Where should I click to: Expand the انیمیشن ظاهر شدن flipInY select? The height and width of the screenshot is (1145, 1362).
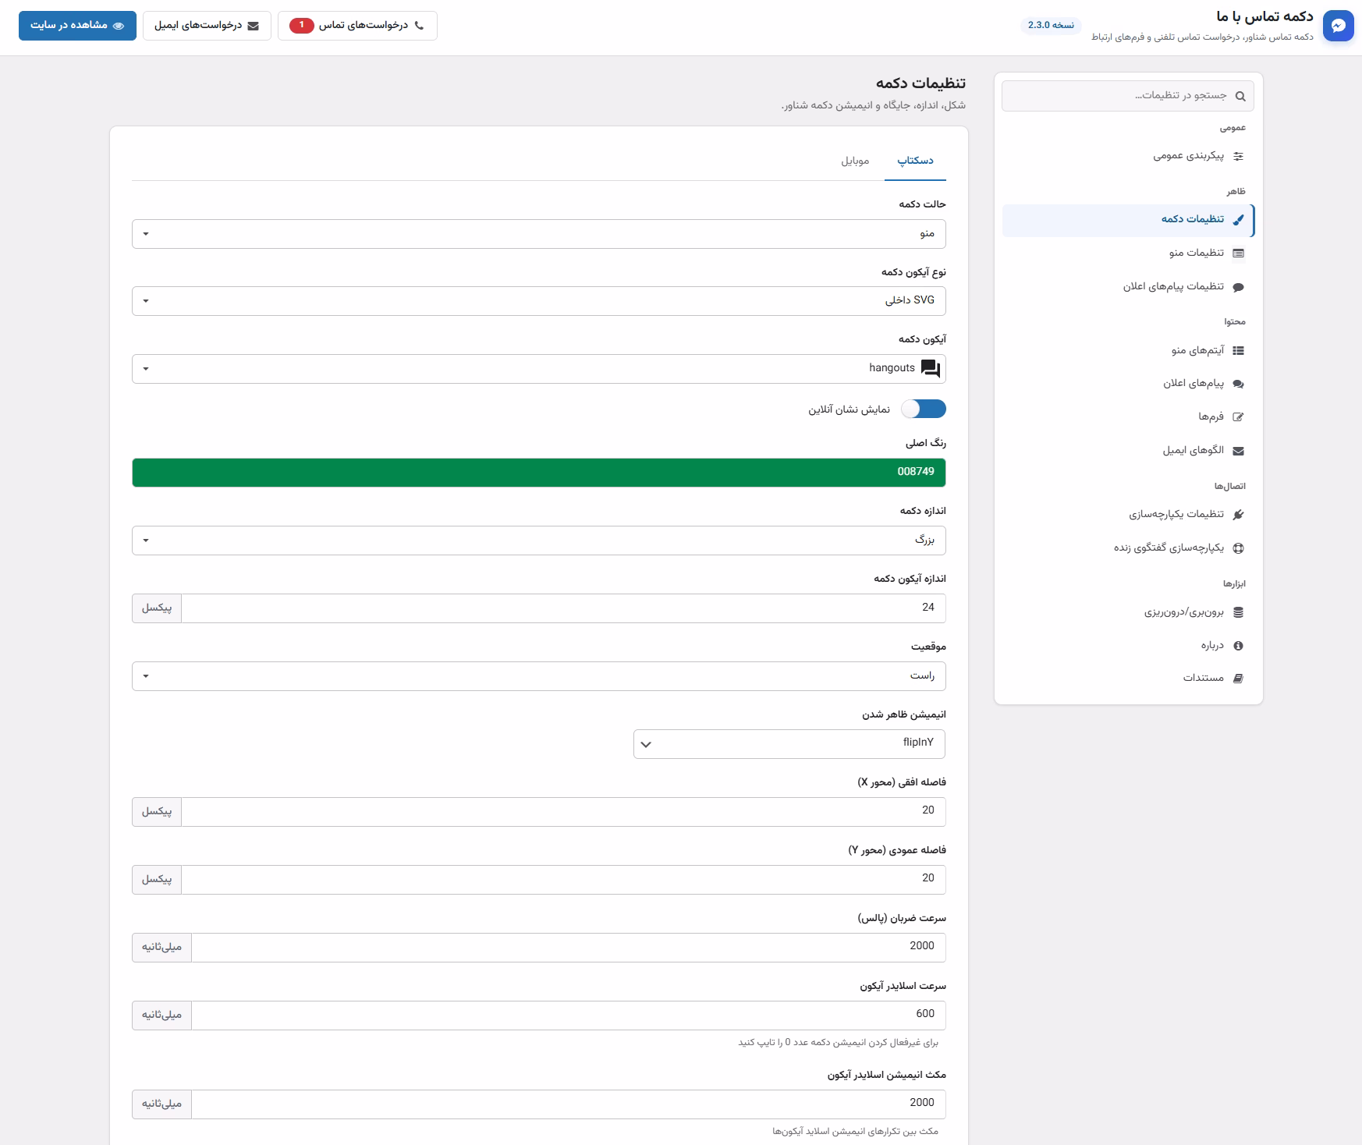(x=789, y=744)
